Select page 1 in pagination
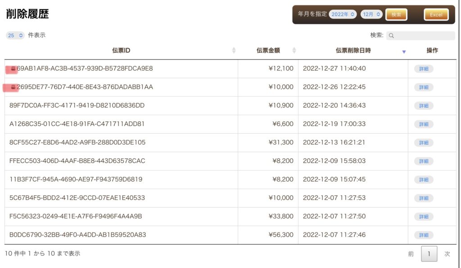Viewport: 461px width, 268px height. tap(429, 254)
